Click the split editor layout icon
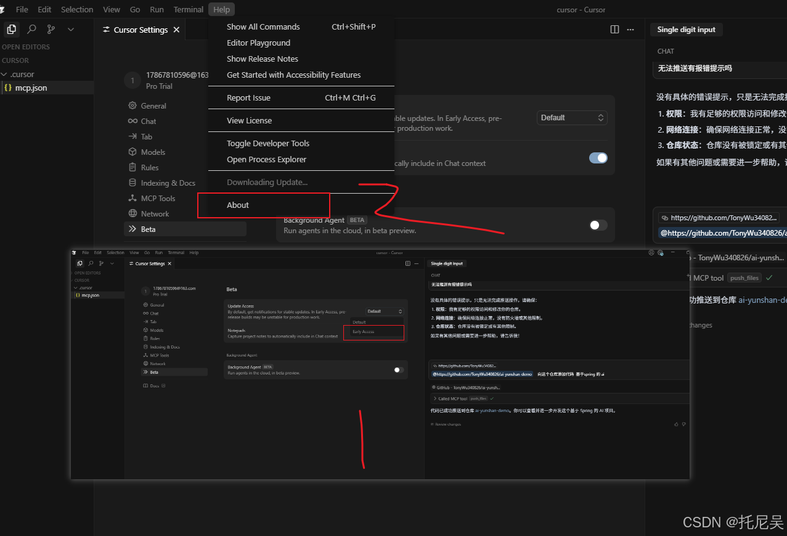Screen dimensions: 787x536 click(614, 30)
